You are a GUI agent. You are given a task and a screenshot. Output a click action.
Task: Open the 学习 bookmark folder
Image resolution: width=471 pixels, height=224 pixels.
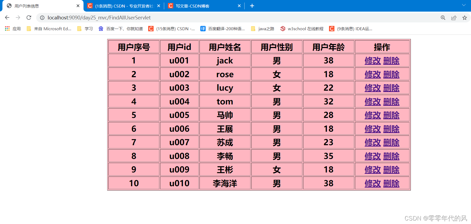pos(85,29)
